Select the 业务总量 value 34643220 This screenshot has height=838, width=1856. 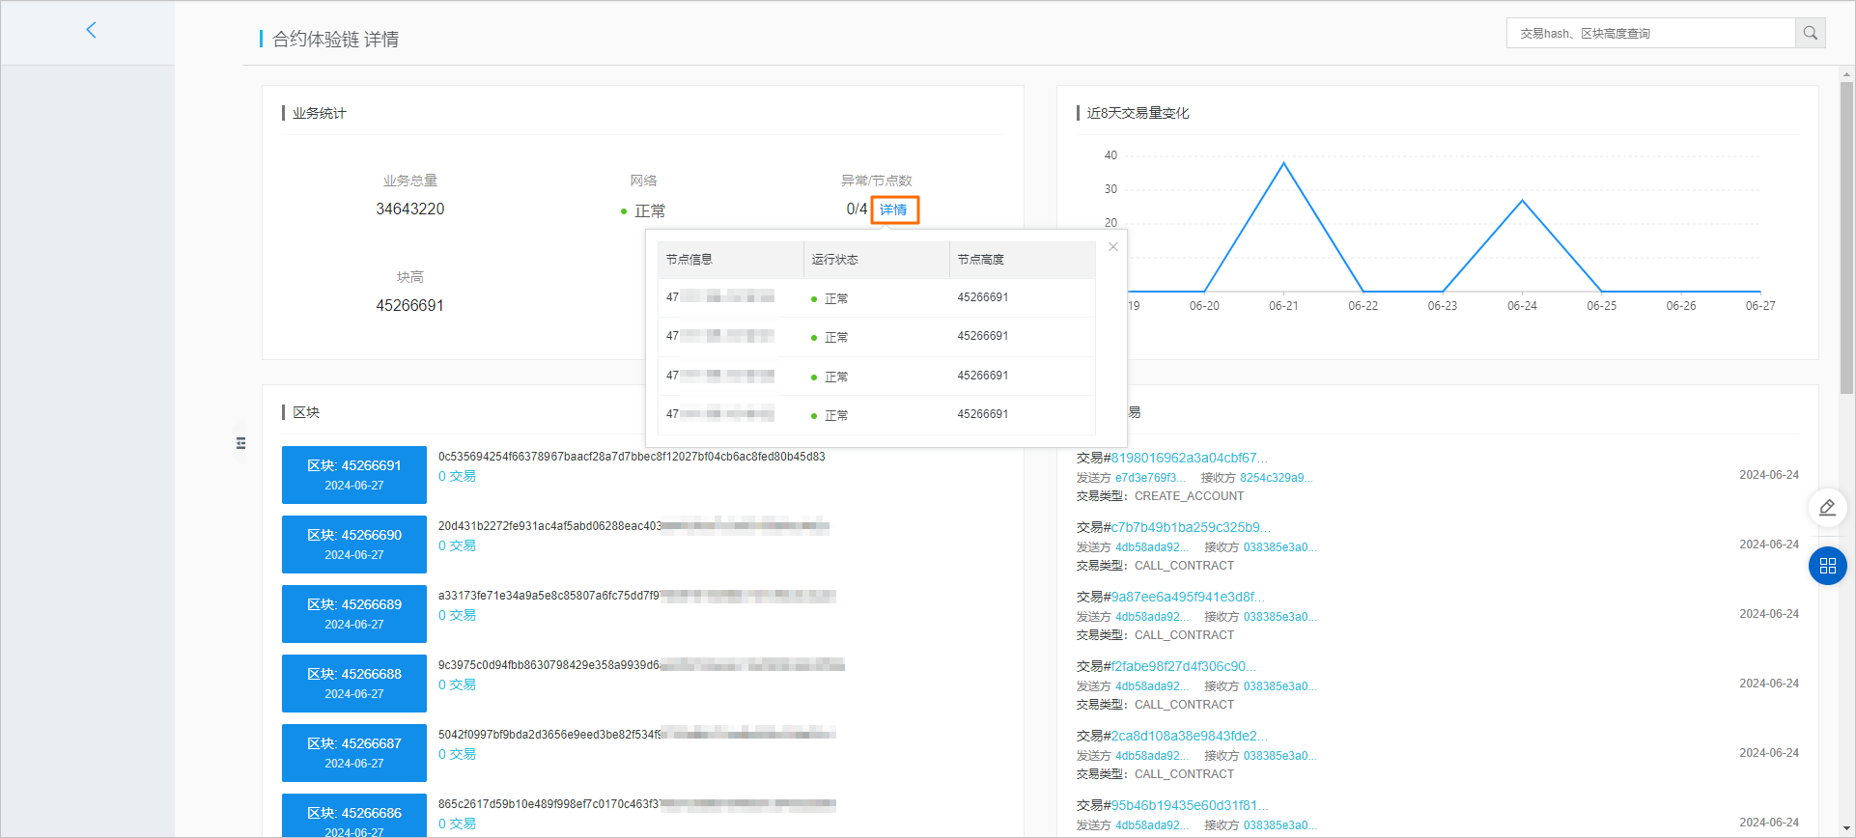tap(410, 209)
